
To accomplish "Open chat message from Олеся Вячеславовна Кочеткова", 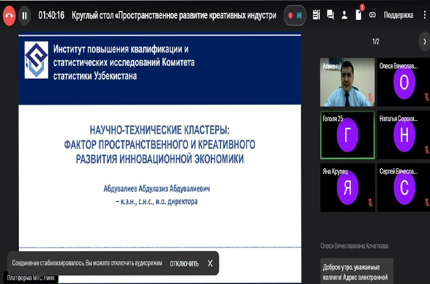I will pos(354,271).
